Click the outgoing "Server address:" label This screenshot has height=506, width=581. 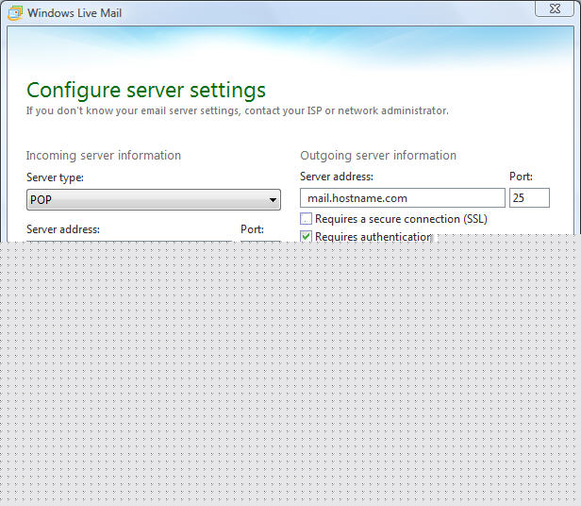click(x=336, y=177)
